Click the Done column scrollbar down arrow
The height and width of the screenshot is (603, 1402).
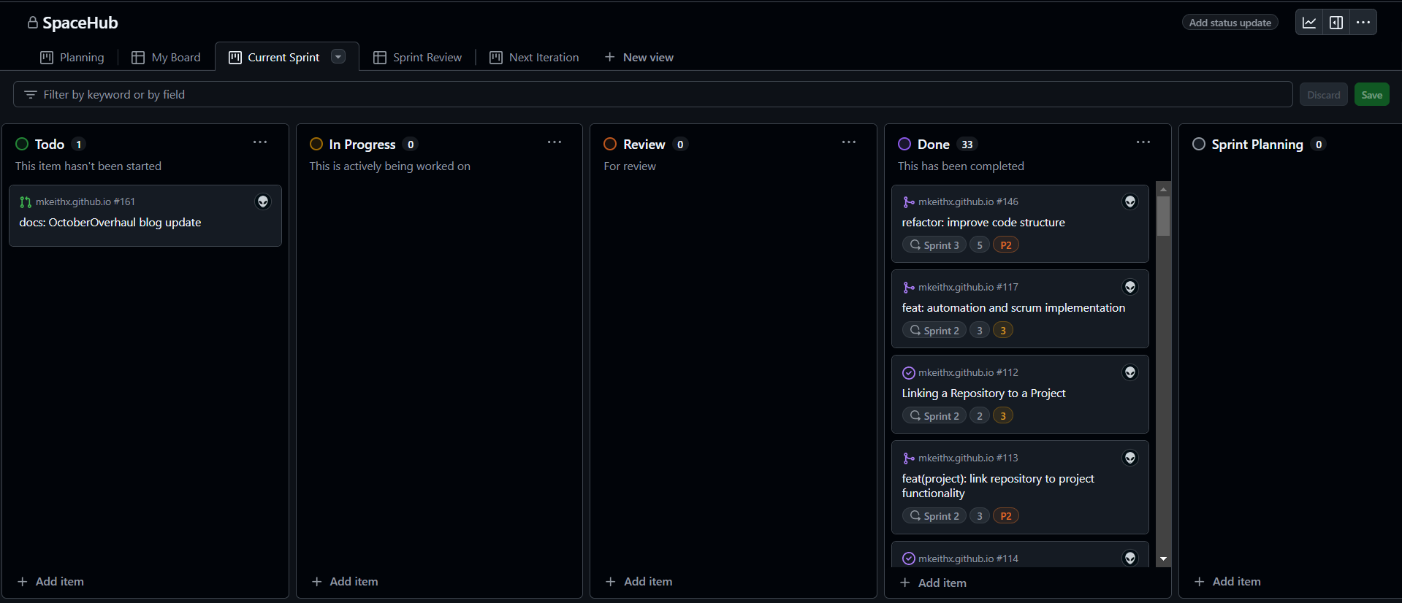[x=1164, y=558]
